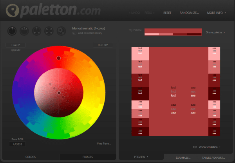
Task: Select the free style gear scheme icon
Action: click(x=61, y=31)
